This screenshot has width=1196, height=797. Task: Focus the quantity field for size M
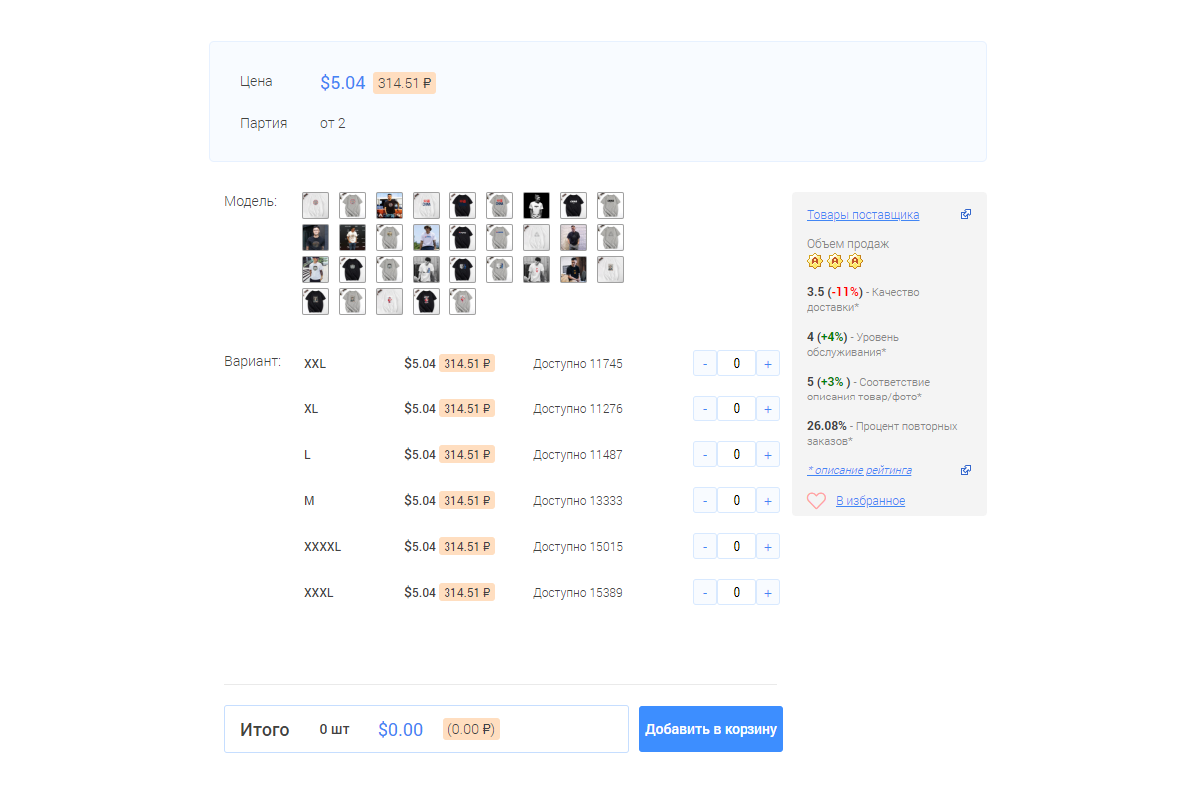coord(736,501)
